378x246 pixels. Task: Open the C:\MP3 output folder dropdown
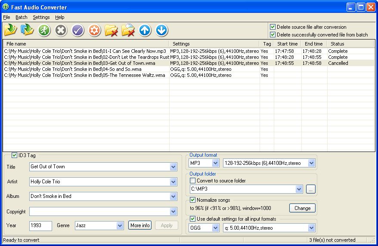(299, 189)
